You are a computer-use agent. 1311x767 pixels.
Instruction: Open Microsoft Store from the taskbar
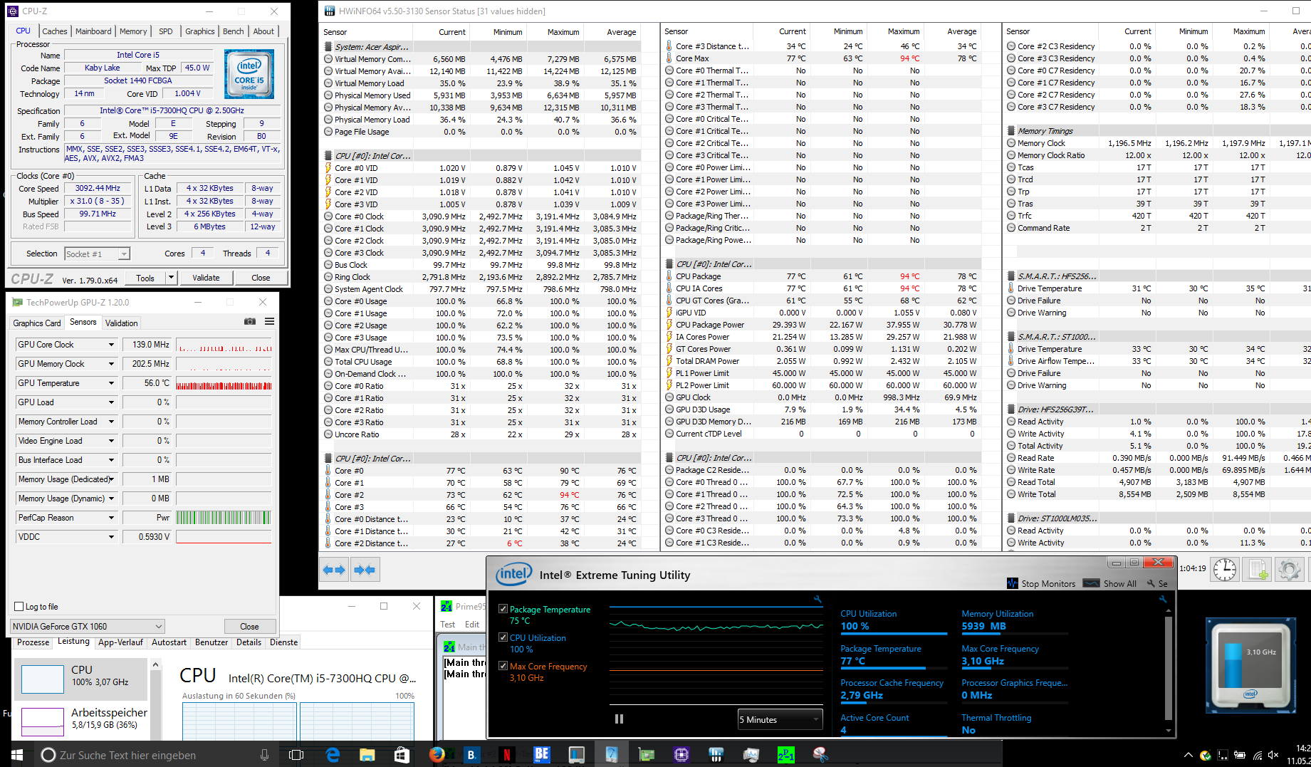coord(402,754)
